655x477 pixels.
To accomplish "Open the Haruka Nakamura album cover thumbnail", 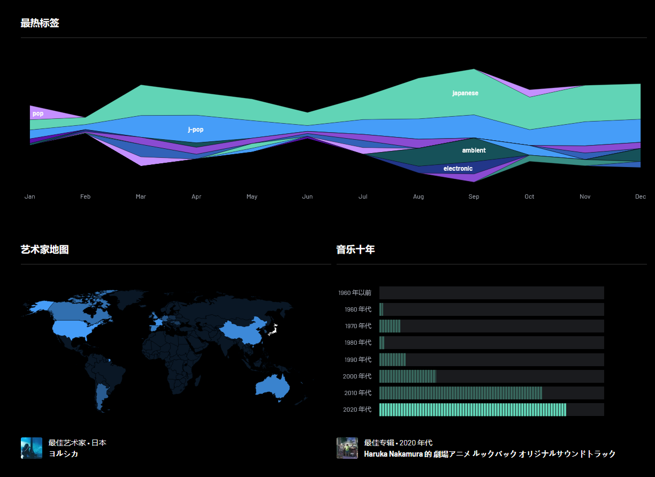I will tap(347, 448).
